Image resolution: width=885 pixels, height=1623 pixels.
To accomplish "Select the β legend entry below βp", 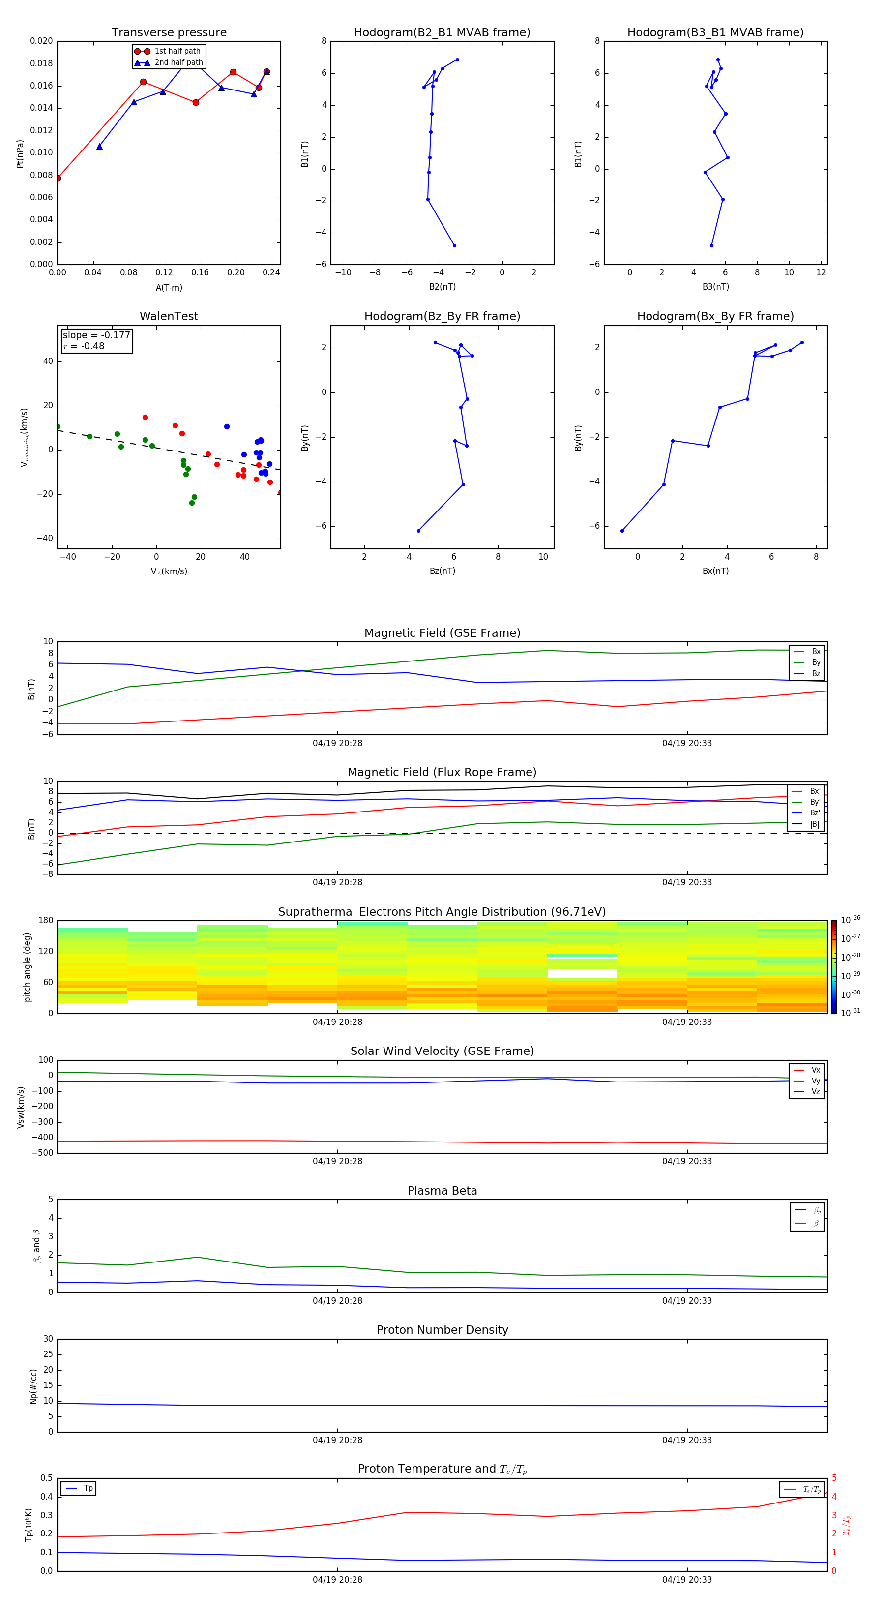I will 807,1223.
